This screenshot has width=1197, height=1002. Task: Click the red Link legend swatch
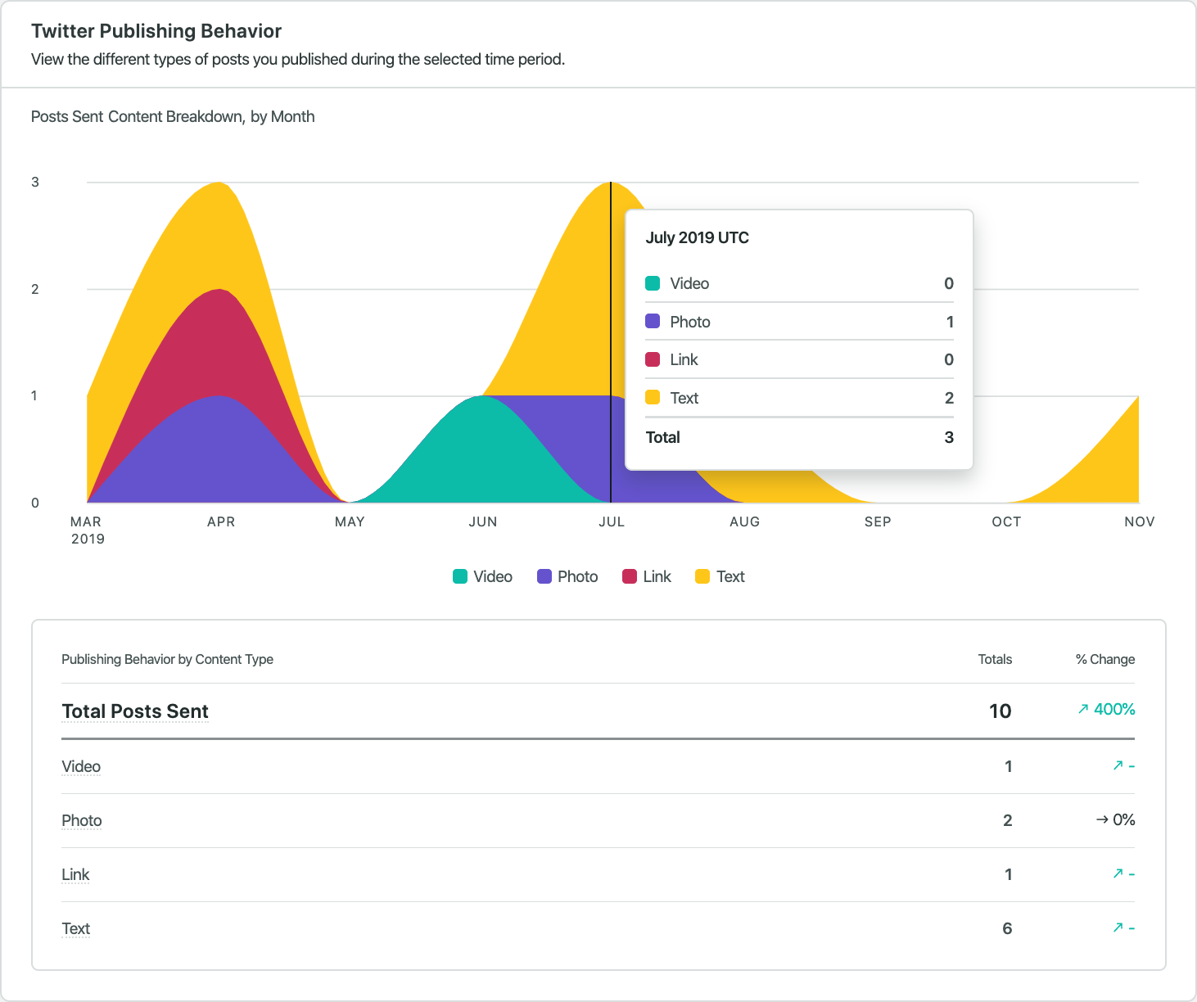pos(630,576)
